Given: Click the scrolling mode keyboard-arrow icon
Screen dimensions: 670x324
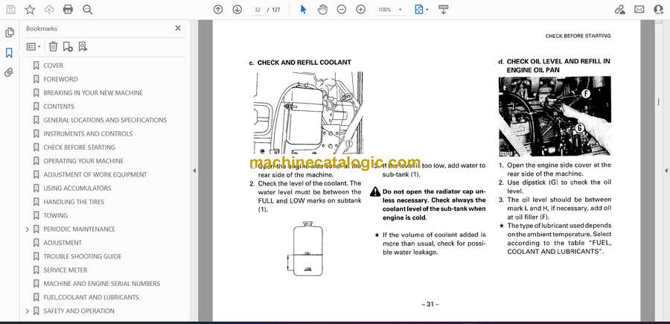Looking at the screenshot, I should point(443,10).
